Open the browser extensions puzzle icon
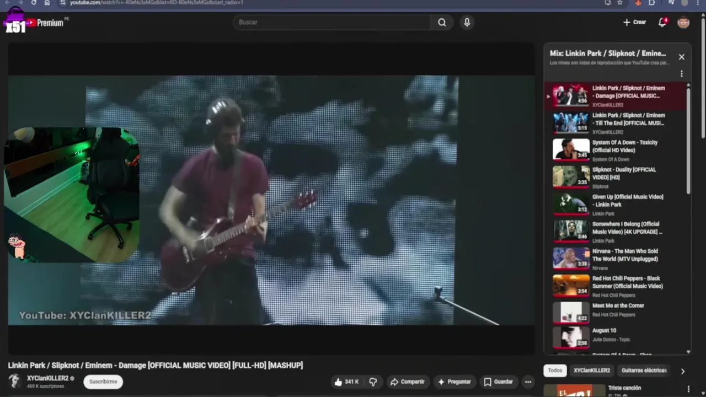This screenshot has width=706, height=397. [652, 3]
